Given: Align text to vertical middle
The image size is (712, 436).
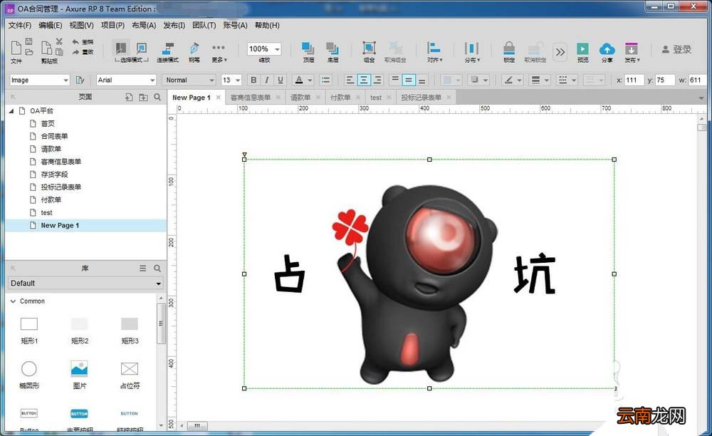Looking at the screenshot, I should pyautogui.click(x=409, y=80).
